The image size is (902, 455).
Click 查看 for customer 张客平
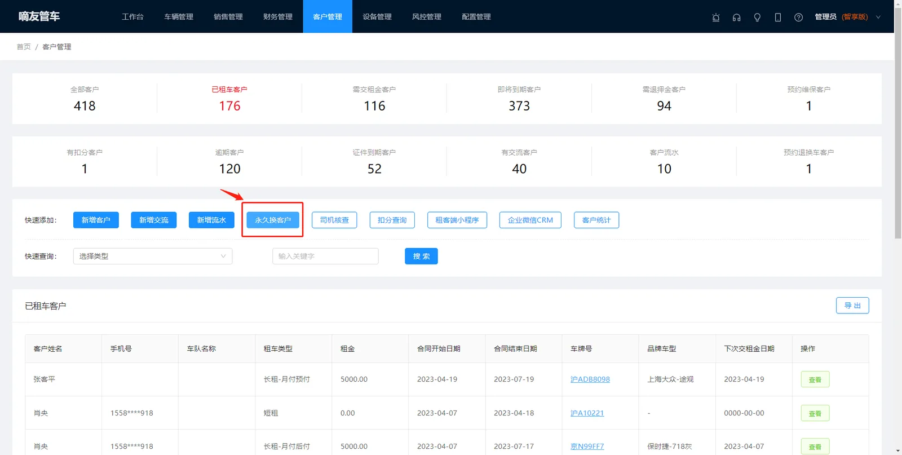(815, 379)
